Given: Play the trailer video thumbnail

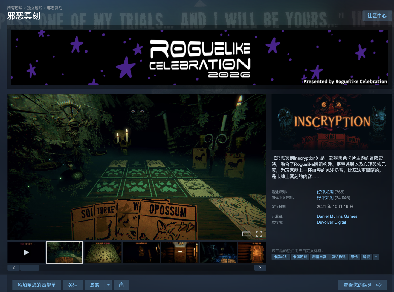Looking at the screenshot, I should [26, 252].
